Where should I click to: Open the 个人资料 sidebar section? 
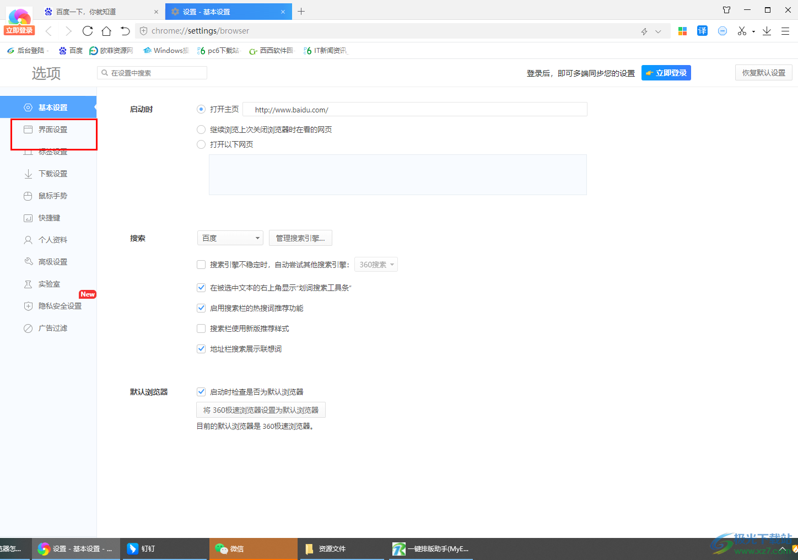(x=48, y=240)
